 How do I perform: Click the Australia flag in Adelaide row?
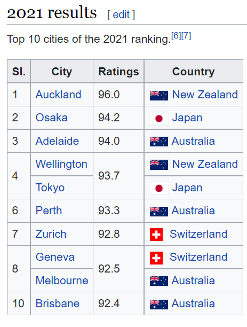point(158,142)
